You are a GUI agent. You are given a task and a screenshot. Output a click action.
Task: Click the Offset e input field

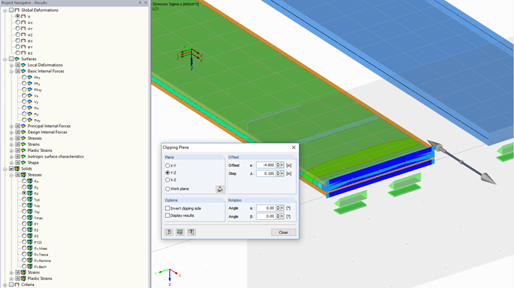266,165
